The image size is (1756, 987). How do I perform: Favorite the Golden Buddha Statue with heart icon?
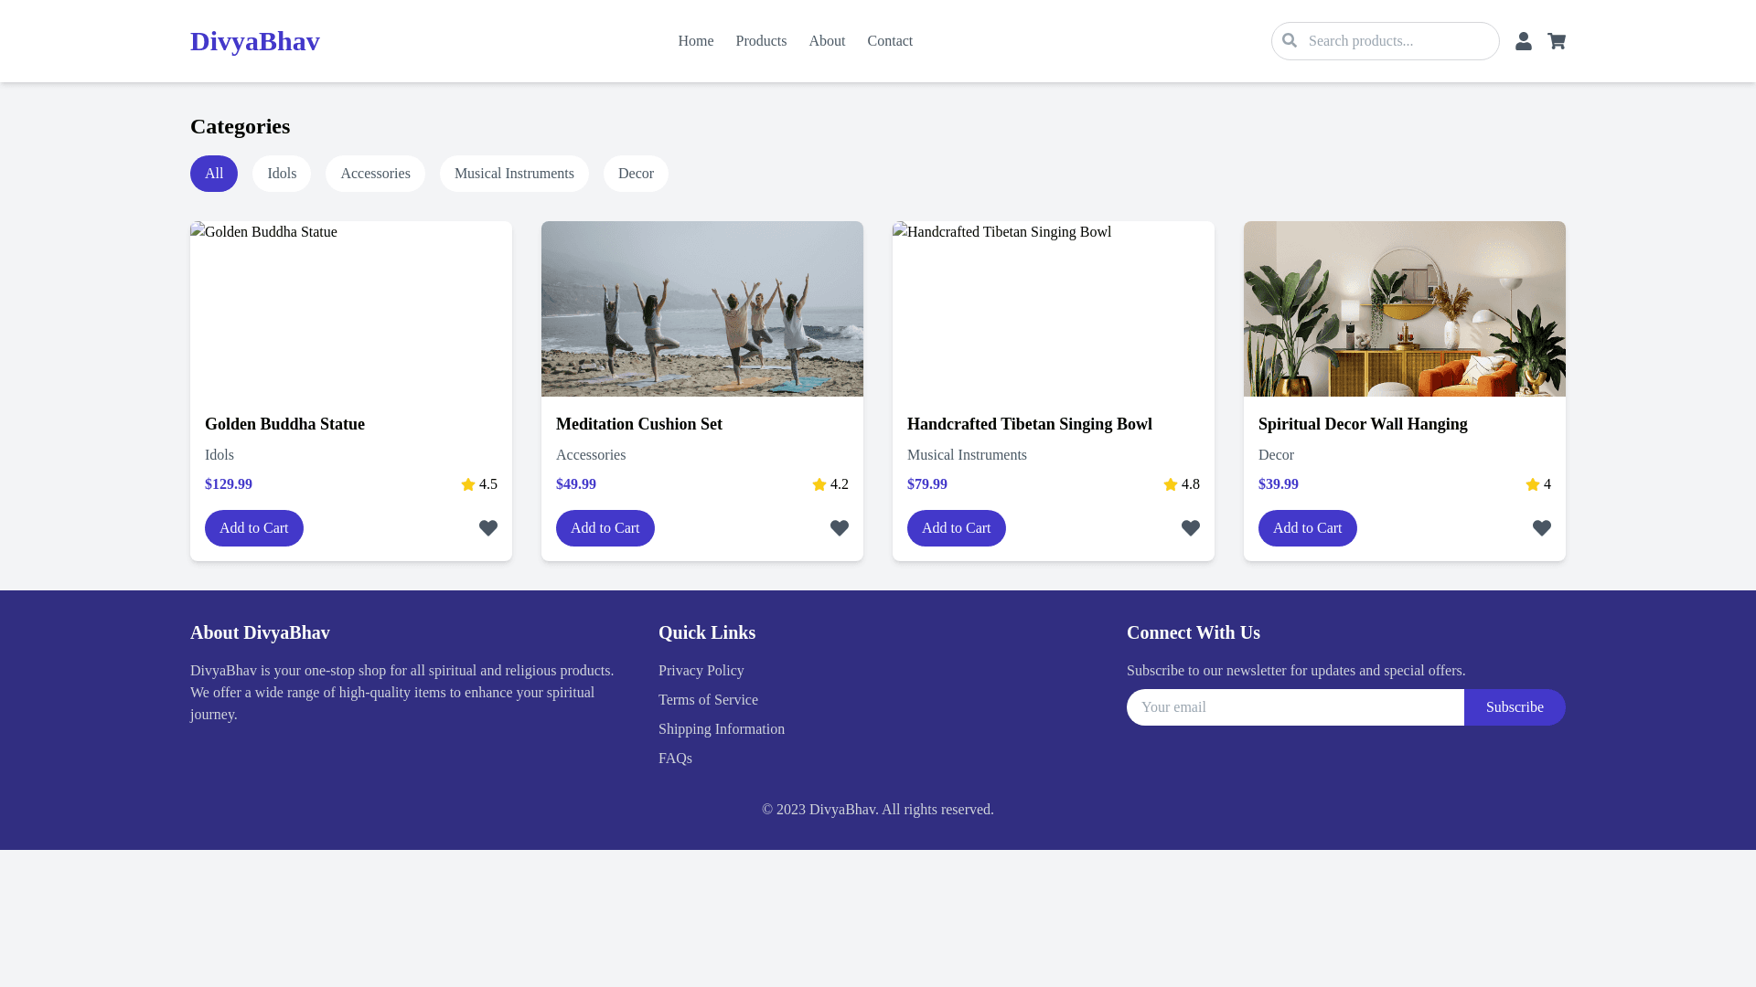[488, 528]
